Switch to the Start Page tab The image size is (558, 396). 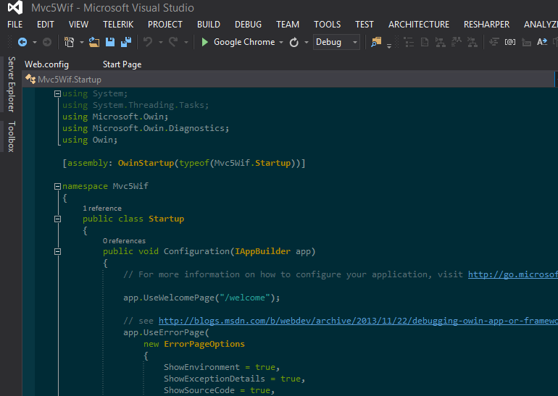[x=122, y=64]
